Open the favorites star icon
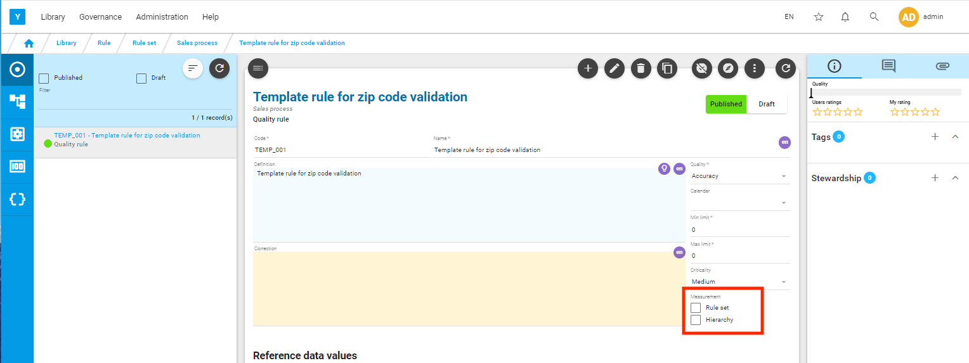This screenshot has height=363, width=969. tap(819, 17)
